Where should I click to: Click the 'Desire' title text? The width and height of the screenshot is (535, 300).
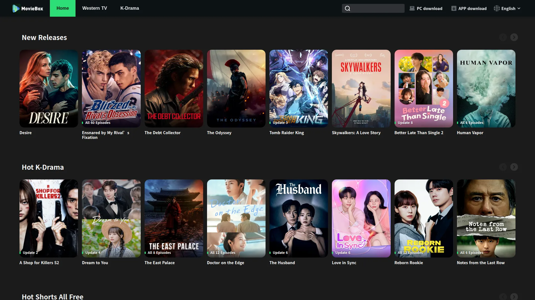click(25, 133)
